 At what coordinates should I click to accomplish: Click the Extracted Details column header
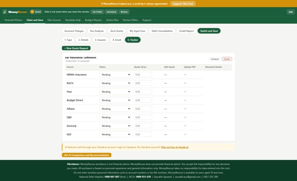coord(213,67)
